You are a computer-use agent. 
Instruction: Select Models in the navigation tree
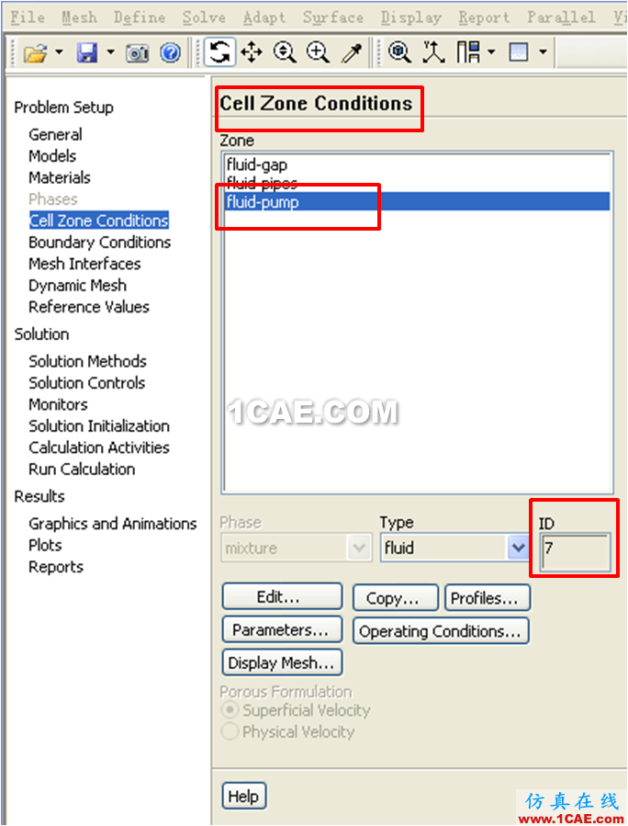pos(52,156)
